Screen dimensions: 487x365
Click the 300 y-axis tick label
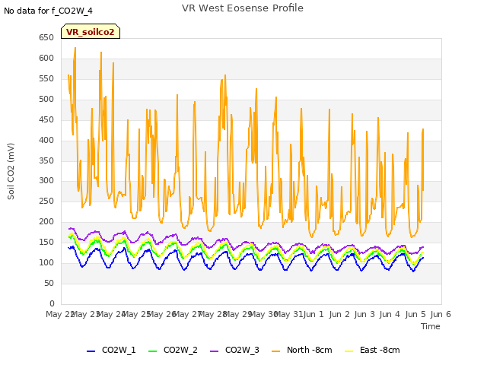click(46, 181)
